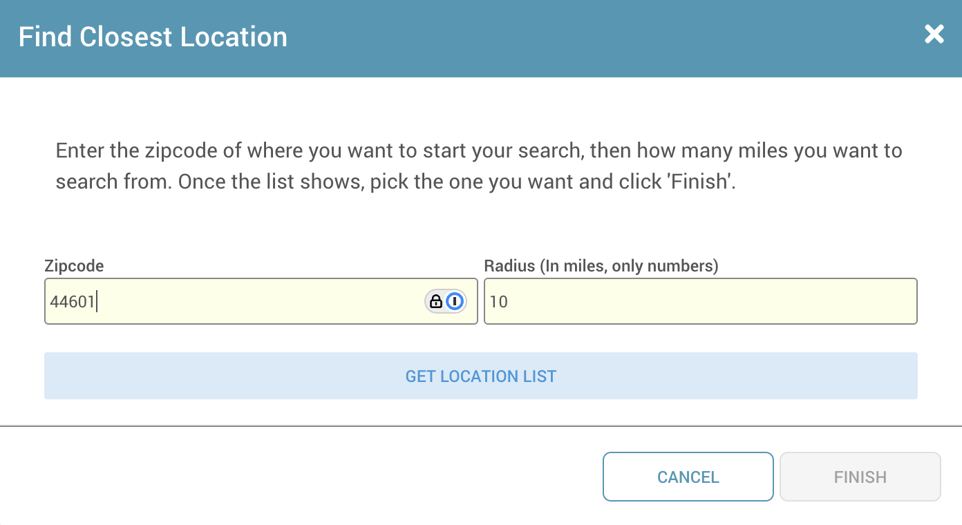Click the instruction paragraph about entering zipcode
The height and width of the screenshot is (525, 962).
[479, 166]
